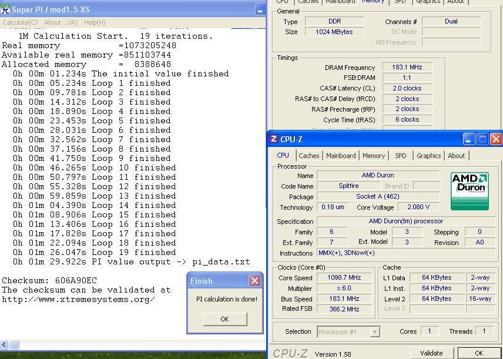
Task: Click the RAS# to CAS# Delay value 2 clocks
Action: [407, 99]
